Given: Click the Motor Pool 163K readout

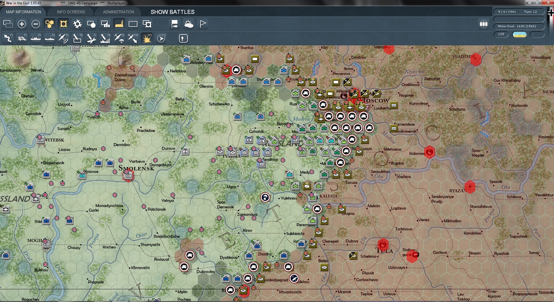Looking at the screenshot, I should pos(519,26).
